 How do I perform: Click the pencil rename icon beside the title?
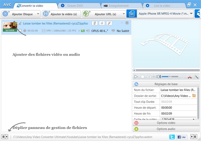coord(20,23)
